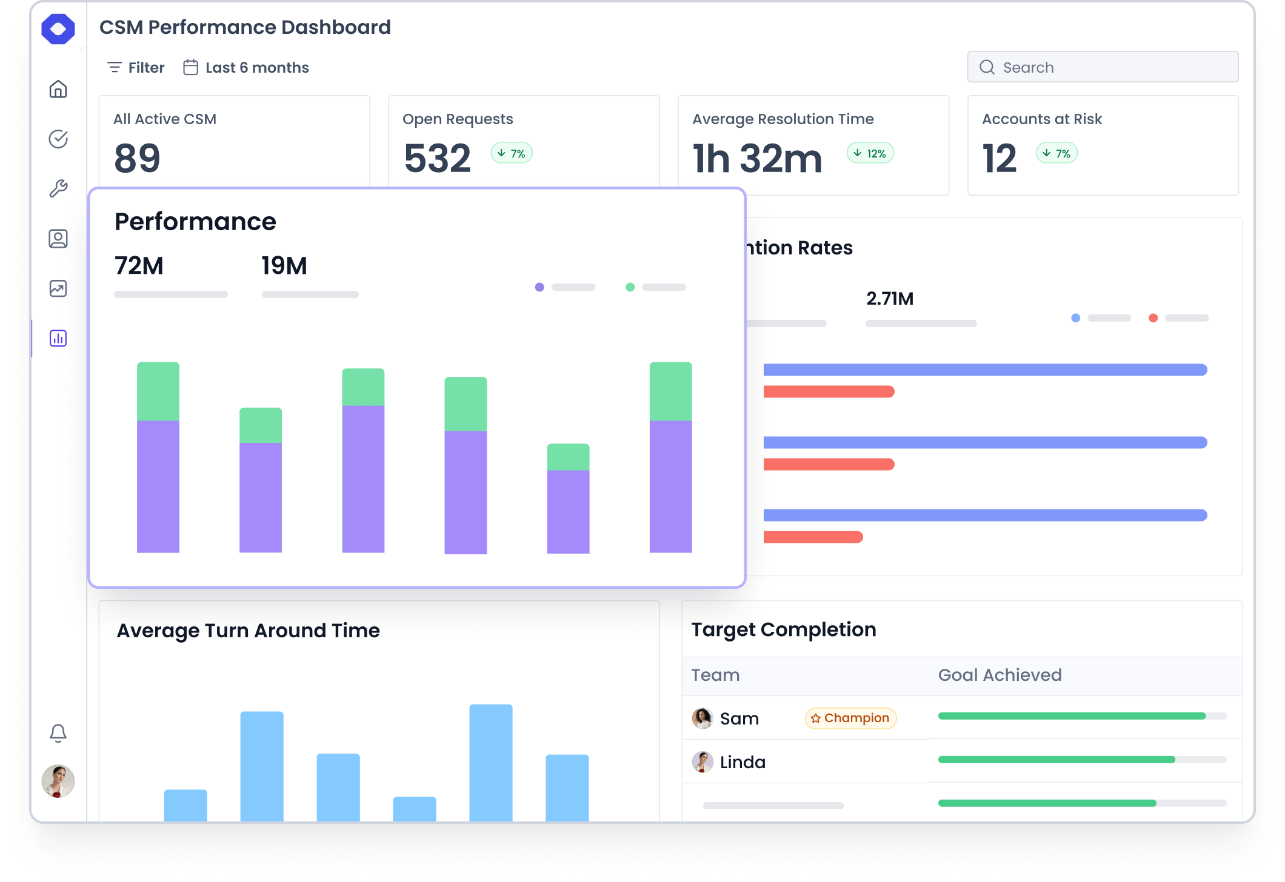Open the Filter options
The width and height of the screenshot is (1285, 882).
[135, 67]
